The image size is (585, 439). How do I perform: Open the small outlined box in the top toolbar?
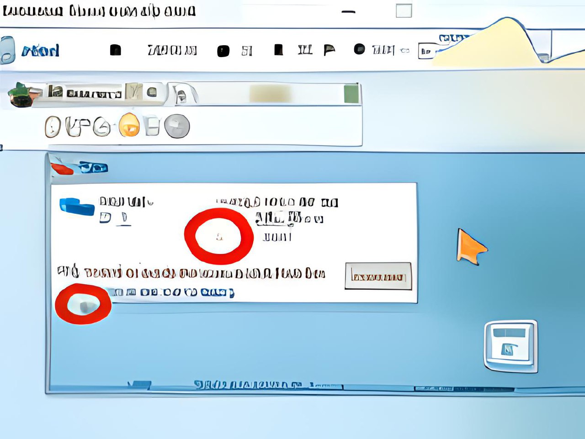(x=425, y=52)
